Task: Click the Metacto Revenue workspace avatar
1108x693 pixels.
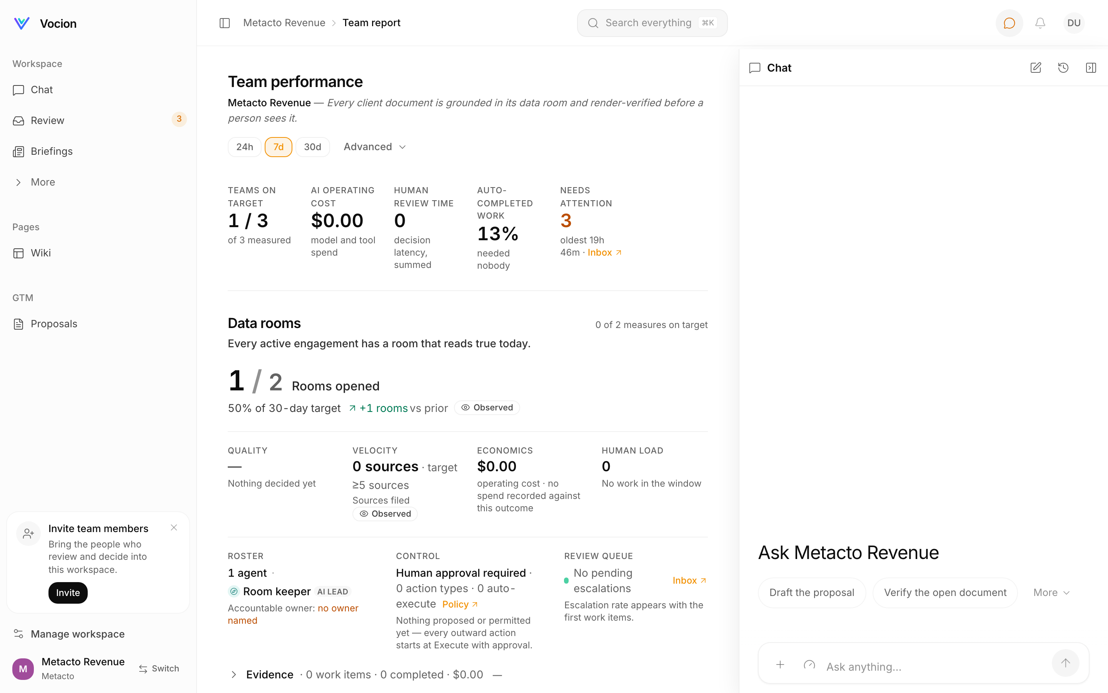Action: tap(23, 669)
